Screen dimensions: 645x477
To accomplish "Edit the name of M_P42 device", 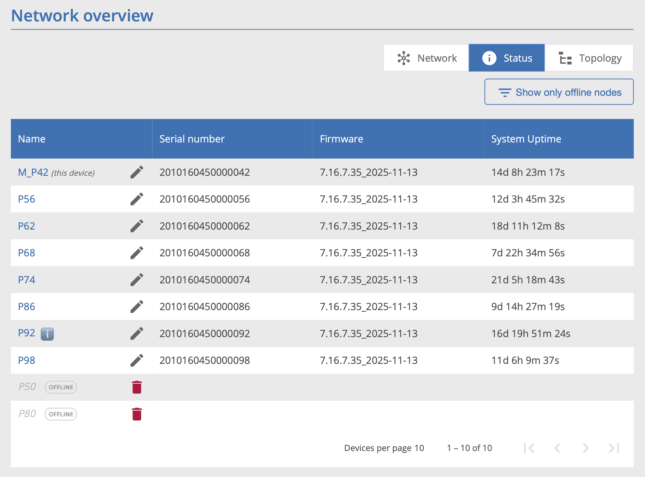I will 137,172.
